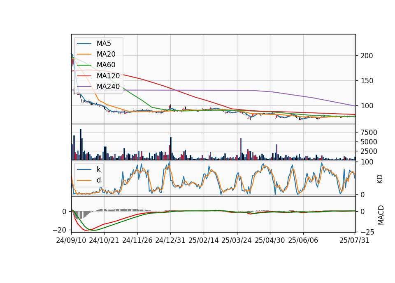Viewport: 395px width, 283px height.
Task: Click the 25/03/24 date label
Action: click(x=237, y=240)
